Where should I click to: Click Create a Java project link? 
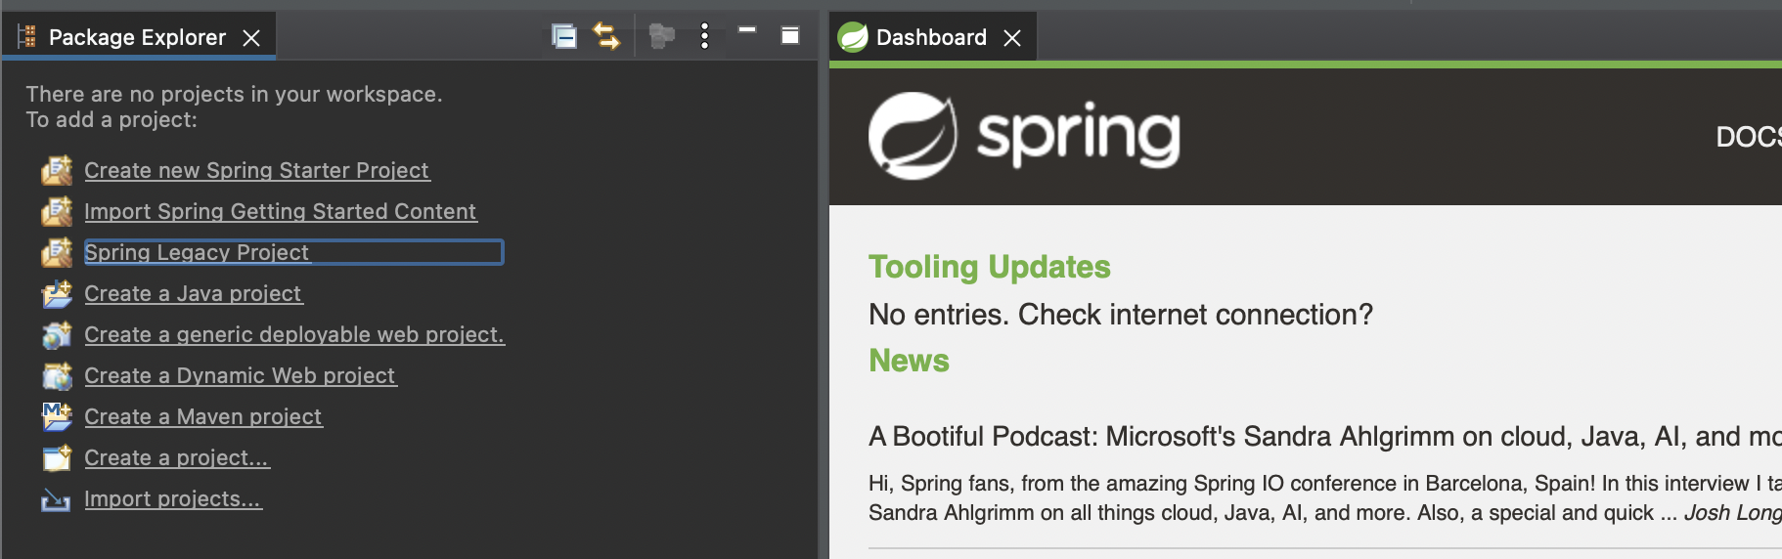coord(193,293)
